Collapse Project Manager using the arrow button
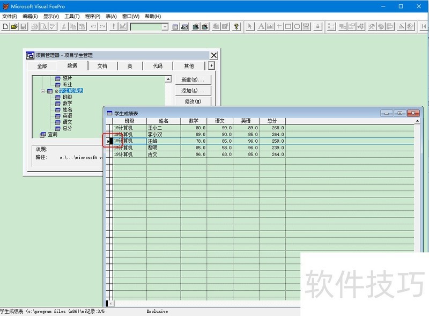The height and width of the screenshot is (316, 429). click(x=211, y=65)
